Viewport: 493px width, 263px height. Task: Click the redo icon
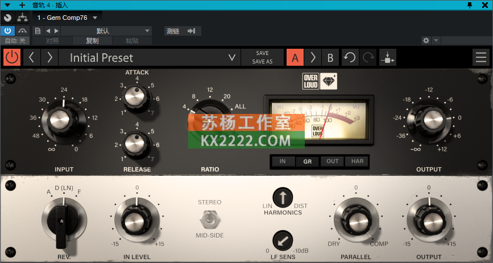368,58
